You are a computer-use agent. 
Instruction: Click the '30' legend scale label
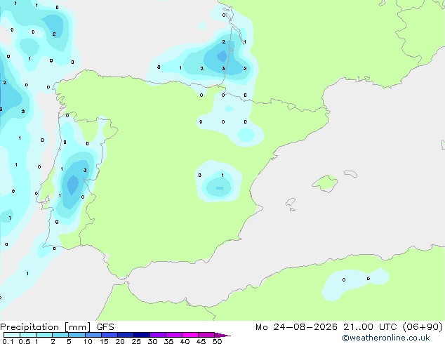[x=152, y=341]
